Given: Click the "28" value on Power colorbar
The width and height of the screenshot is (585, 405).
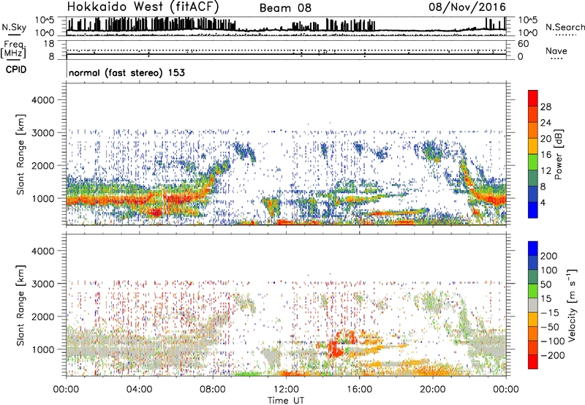Looking at the screenshot, I should pyautogui.click(x=546, y=107).
